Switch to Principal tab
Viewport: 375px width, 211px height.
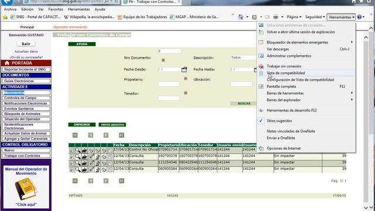click(x=27, y=27)
